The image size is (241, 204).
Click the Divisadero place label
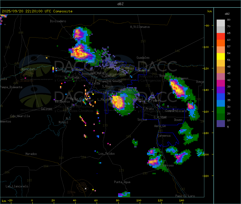pyautogui.click(x=58, y=21)
